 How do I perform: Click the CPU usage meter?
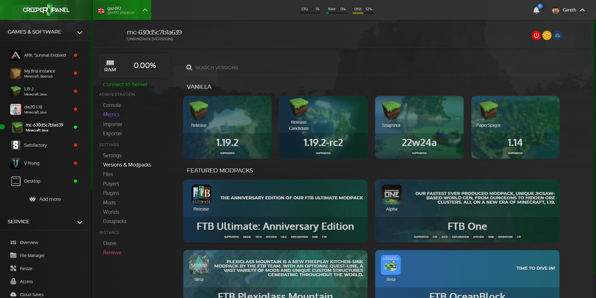310,10
